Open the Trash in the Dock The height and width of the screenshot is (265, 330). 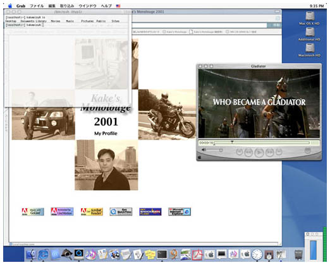[298, 254]
